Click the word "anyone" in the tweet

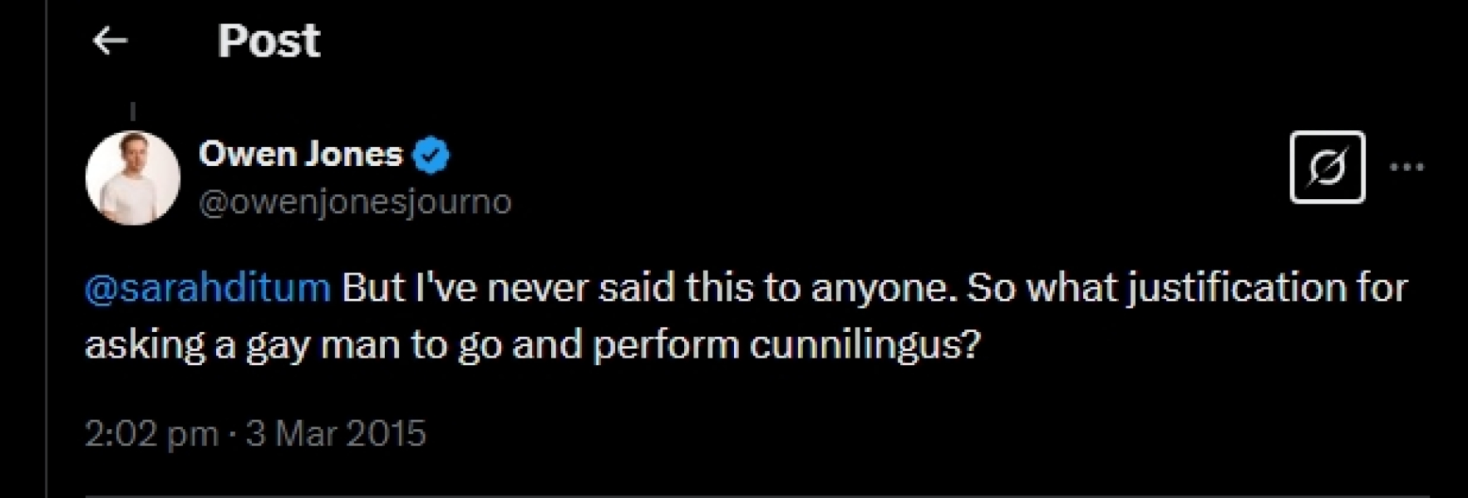pos(884,288)
